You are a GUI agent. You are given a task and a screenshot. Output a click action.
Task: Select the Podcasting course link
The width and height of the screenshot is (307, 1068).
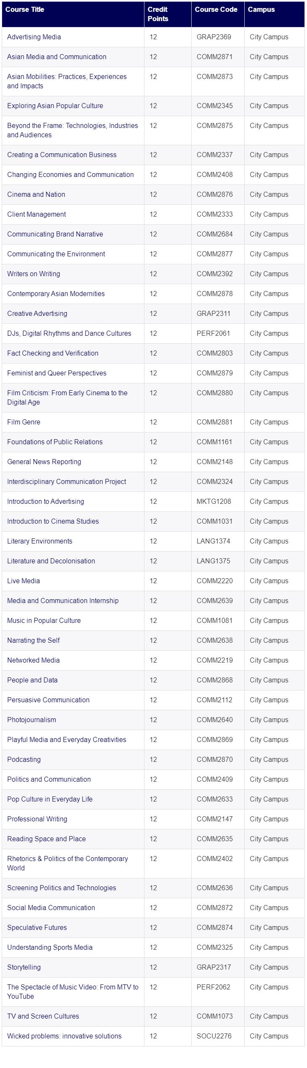tap(24, 760)
